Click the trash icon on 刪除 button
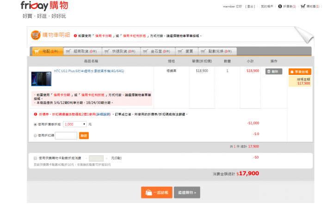 tap(269, 72)
